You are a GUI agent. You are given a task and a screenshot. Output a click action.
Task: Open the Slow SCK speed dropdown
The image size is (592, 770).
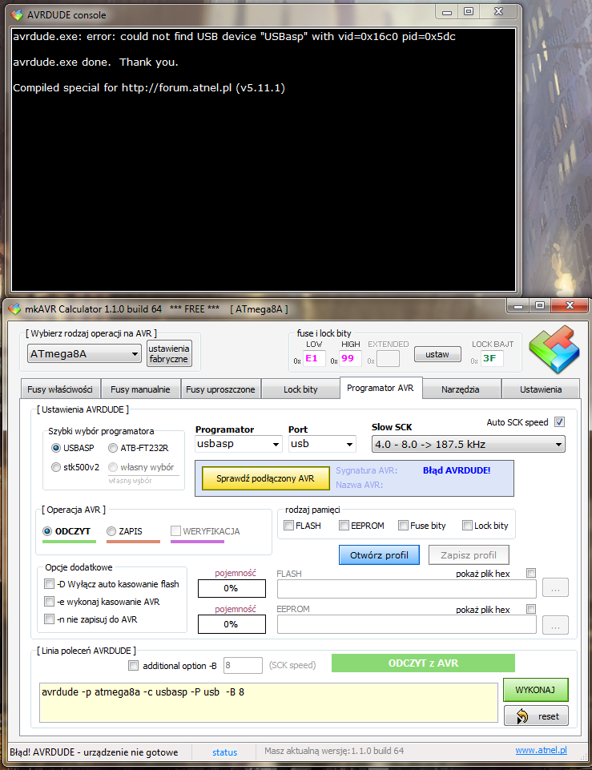(x=469, y=445)
